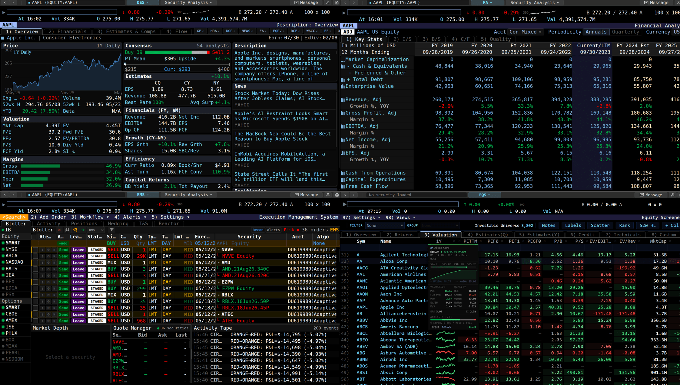The image size is (680, 385).
Task: Go back using DES panel back arrow
Action: tap(5, 2)
